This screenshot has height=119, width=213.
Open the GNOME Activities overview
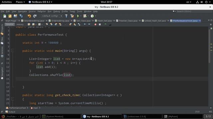(7, 2)
